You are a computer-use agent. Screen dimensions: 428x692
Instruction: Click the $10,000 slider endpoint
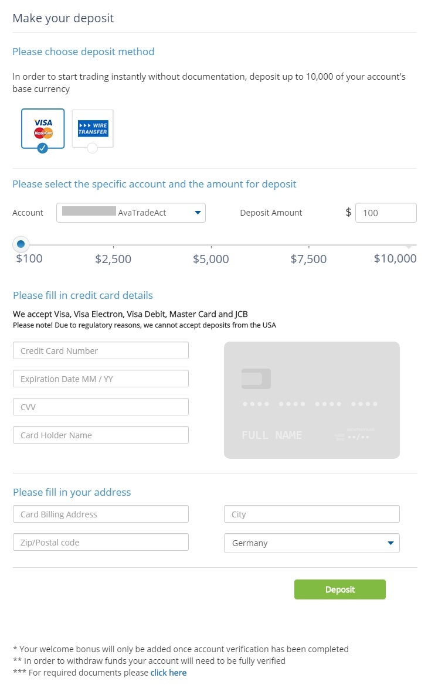[x=409, y=245]
